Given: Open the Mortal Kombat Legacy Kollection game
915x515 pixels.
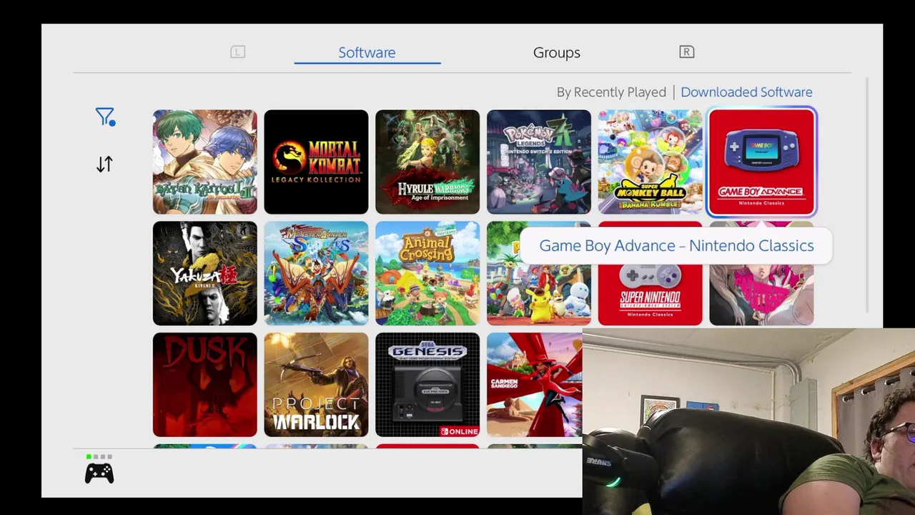Looking at the screenshot, I should [316, 162].
